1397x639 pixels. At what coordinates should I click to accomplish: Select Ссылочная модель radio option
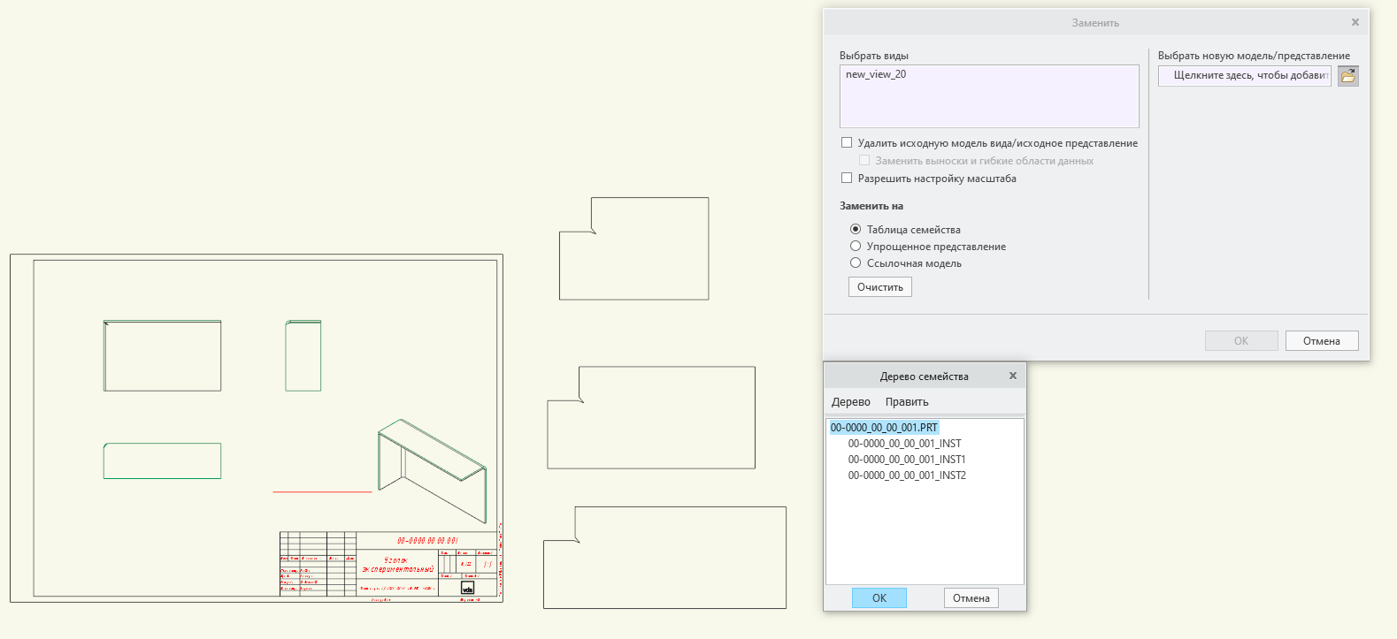point(856,262)
